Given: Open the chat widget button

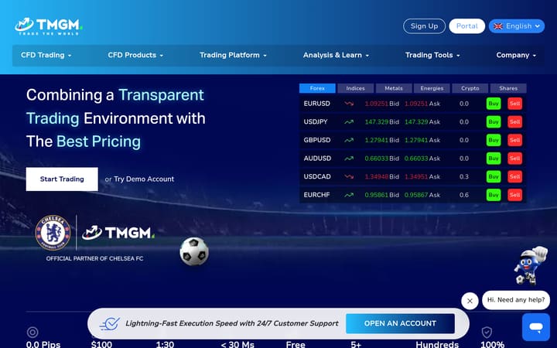Looking at the screenshot, I should (535, 327).
